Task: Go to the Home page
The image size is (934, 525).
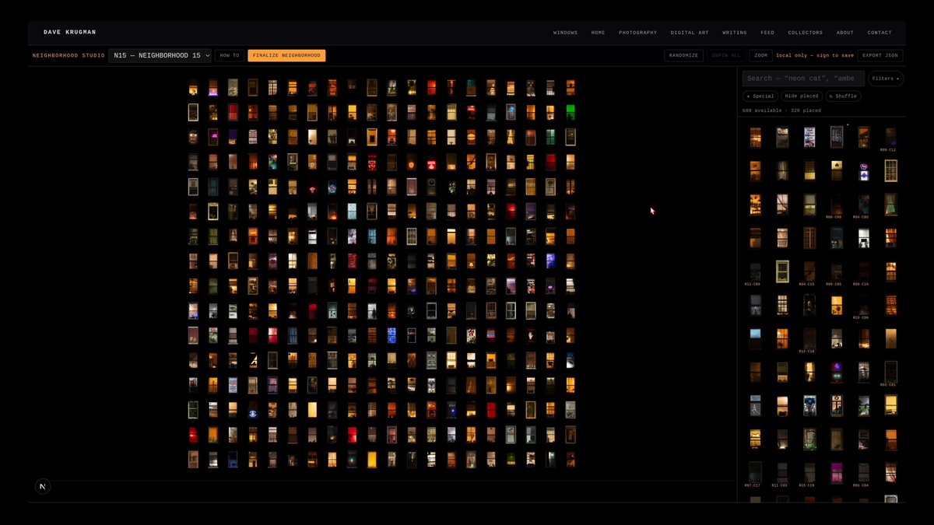Action: 598,33
